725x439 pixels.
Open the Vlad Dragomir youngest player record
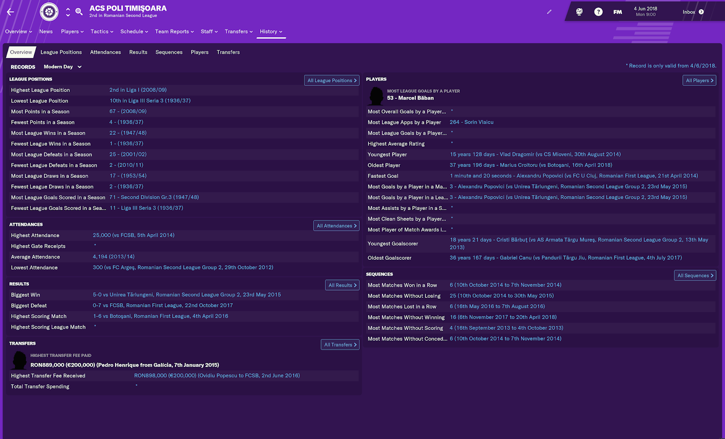coord(535,154)
